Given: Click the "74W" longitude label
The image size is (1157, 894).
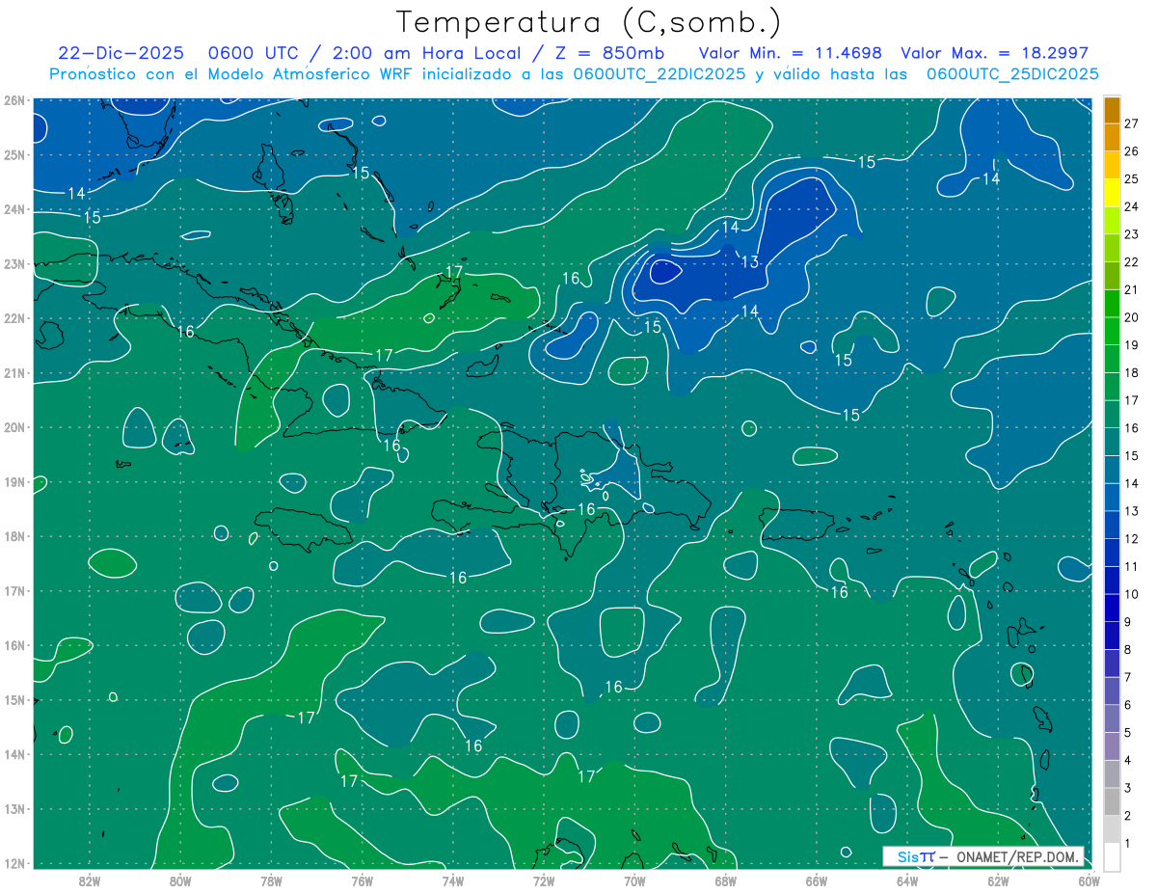Looking at the screenshot, I should point(453,880).
